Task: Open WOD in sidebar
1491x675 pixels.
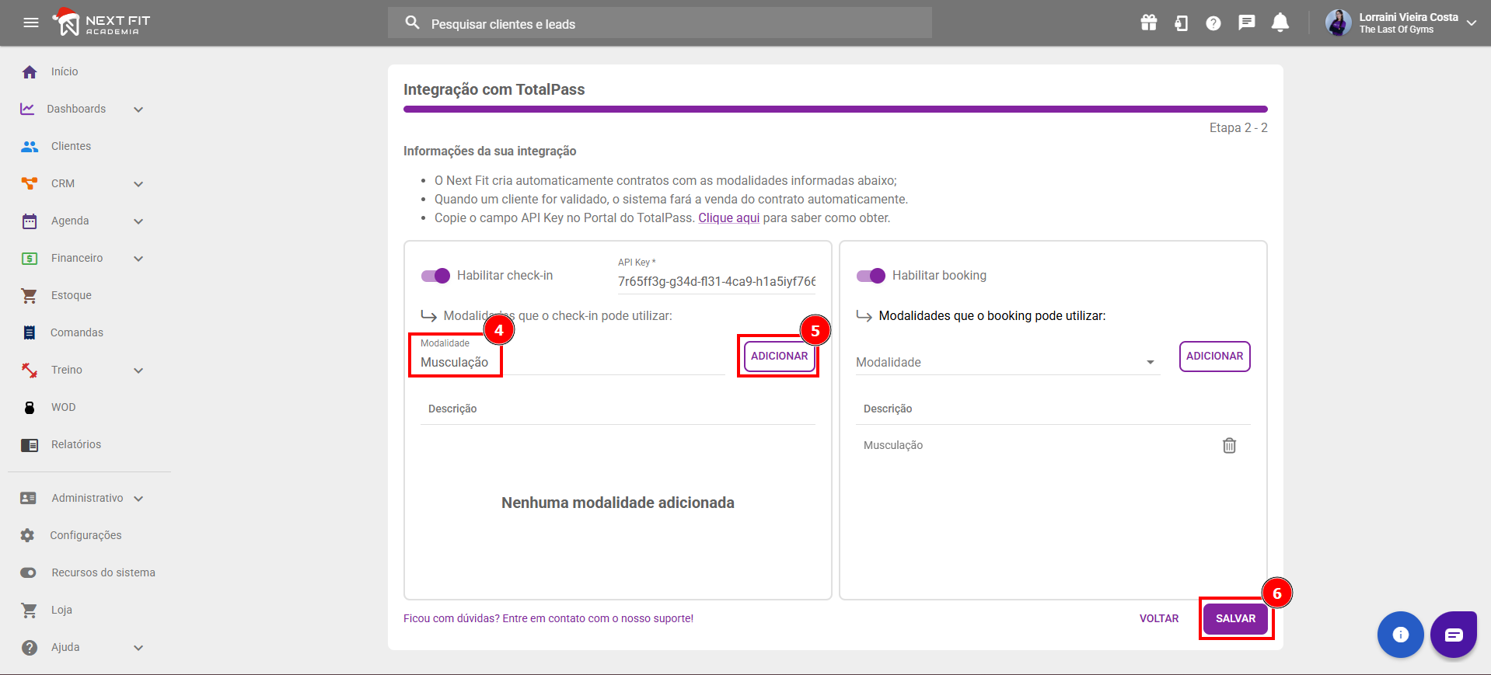Action: pyautogui.click(x=64, y=407)
